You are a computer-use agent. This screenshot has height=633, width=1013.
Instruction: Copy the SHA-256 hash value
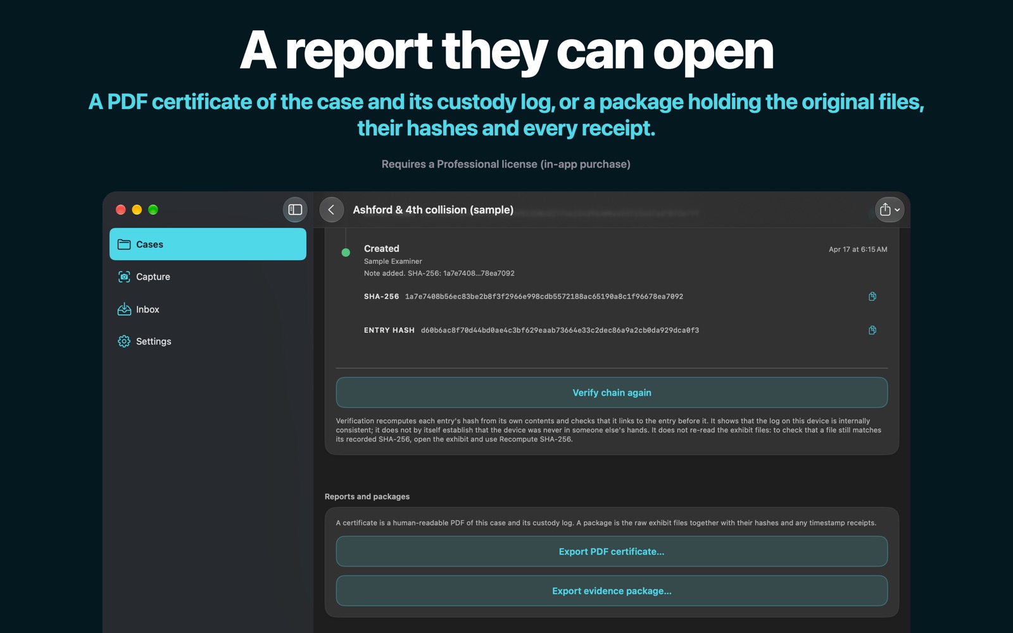[872, 296]
